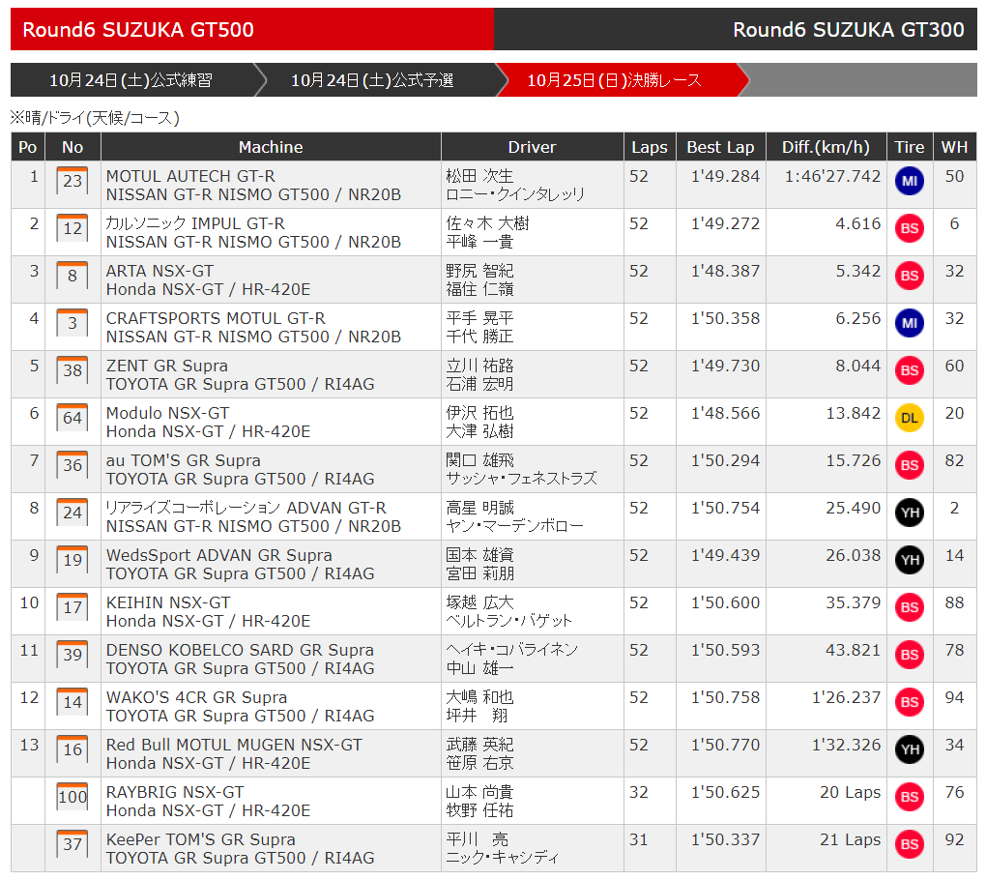Click the 20 Laps diff value
The height and width of the screenshot is (880, 986).
click(850, 792)
